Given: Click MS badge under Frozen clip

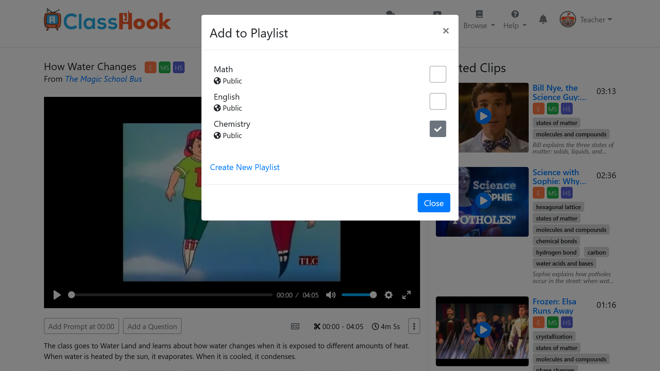Looking at the screenshot, I should coord(553,323).
